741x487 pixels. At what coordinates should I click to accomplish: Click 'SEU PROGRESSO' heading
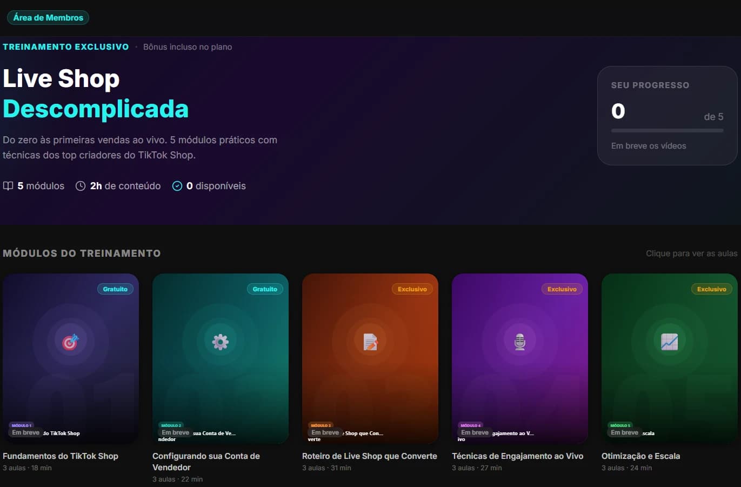click(650, 85)
